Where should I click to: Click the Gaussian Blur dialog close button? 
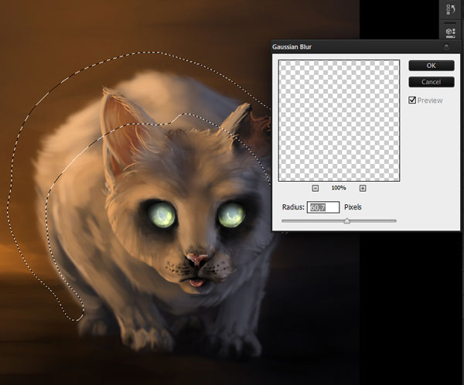click(446, 46)
